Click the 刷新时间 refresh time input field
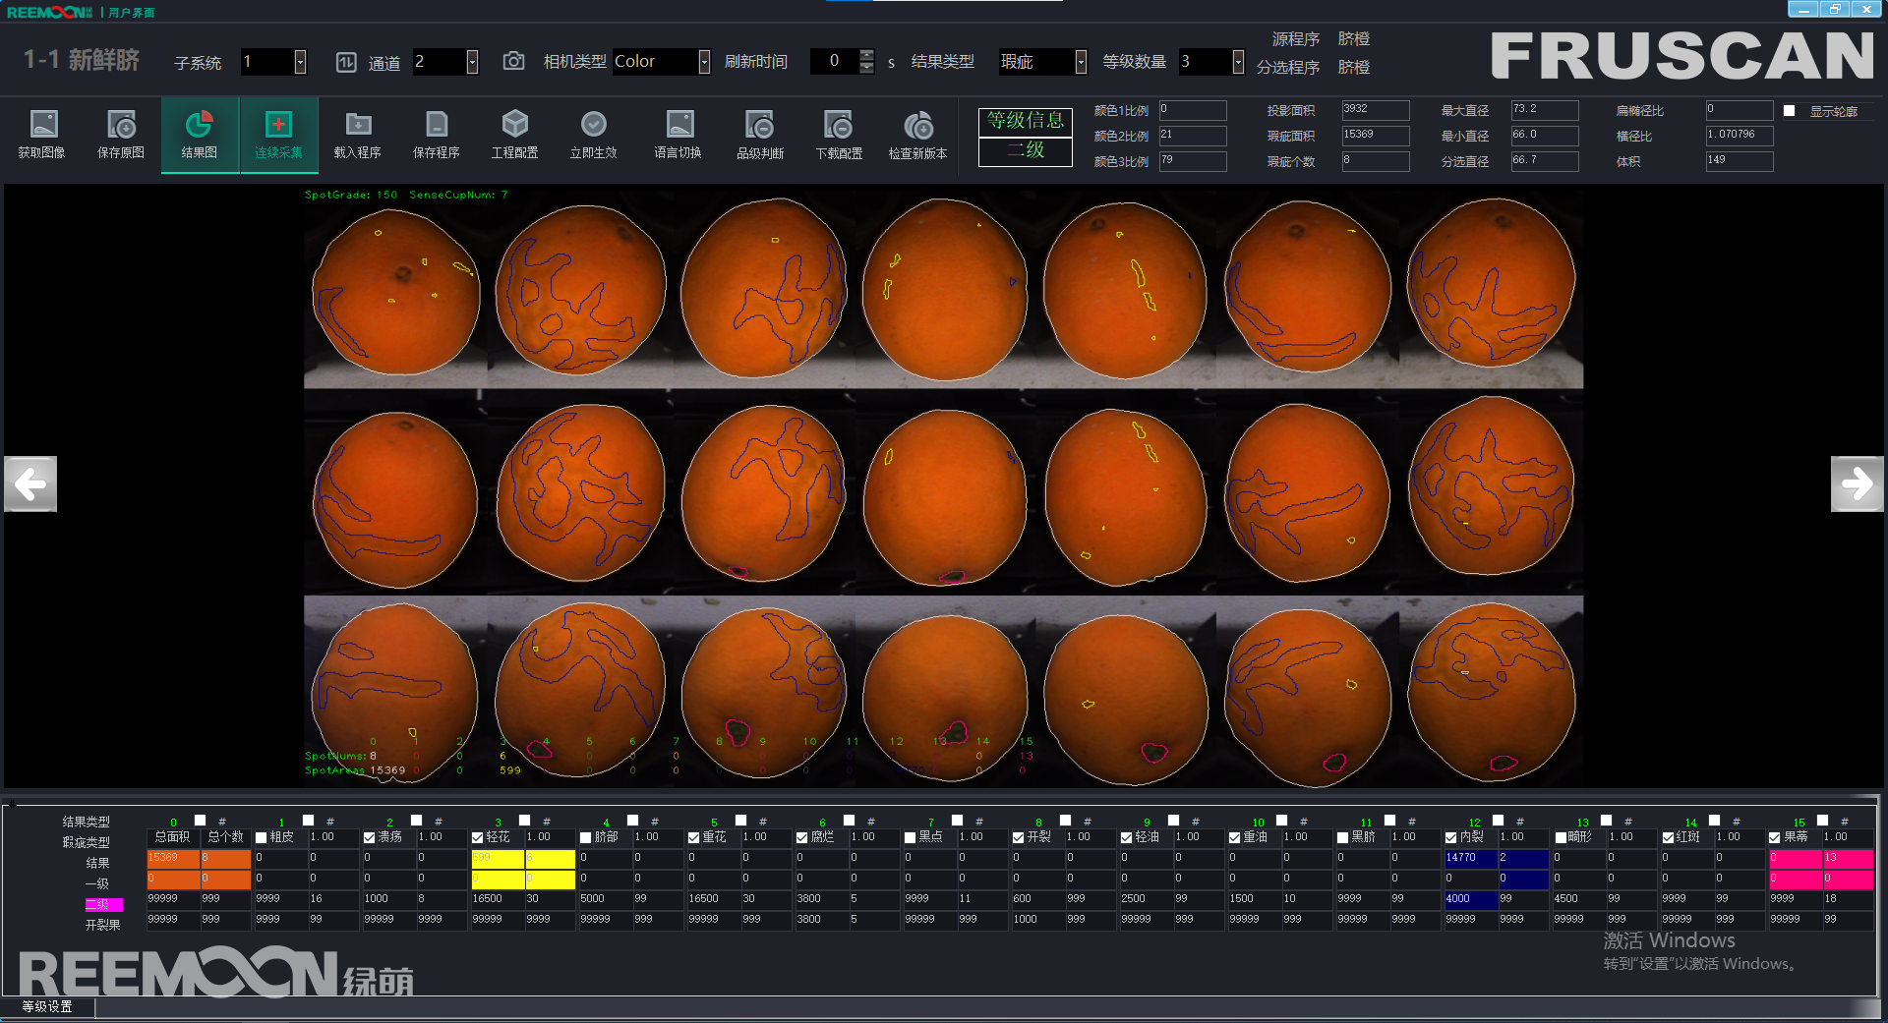Screen dimensions: 1888x1023 tap(834, 61)
